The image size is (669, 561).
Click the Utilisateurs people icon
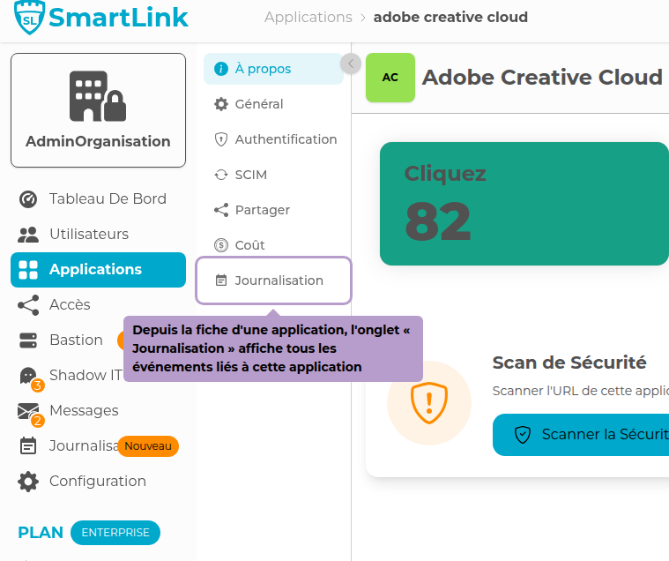(28, 235)
